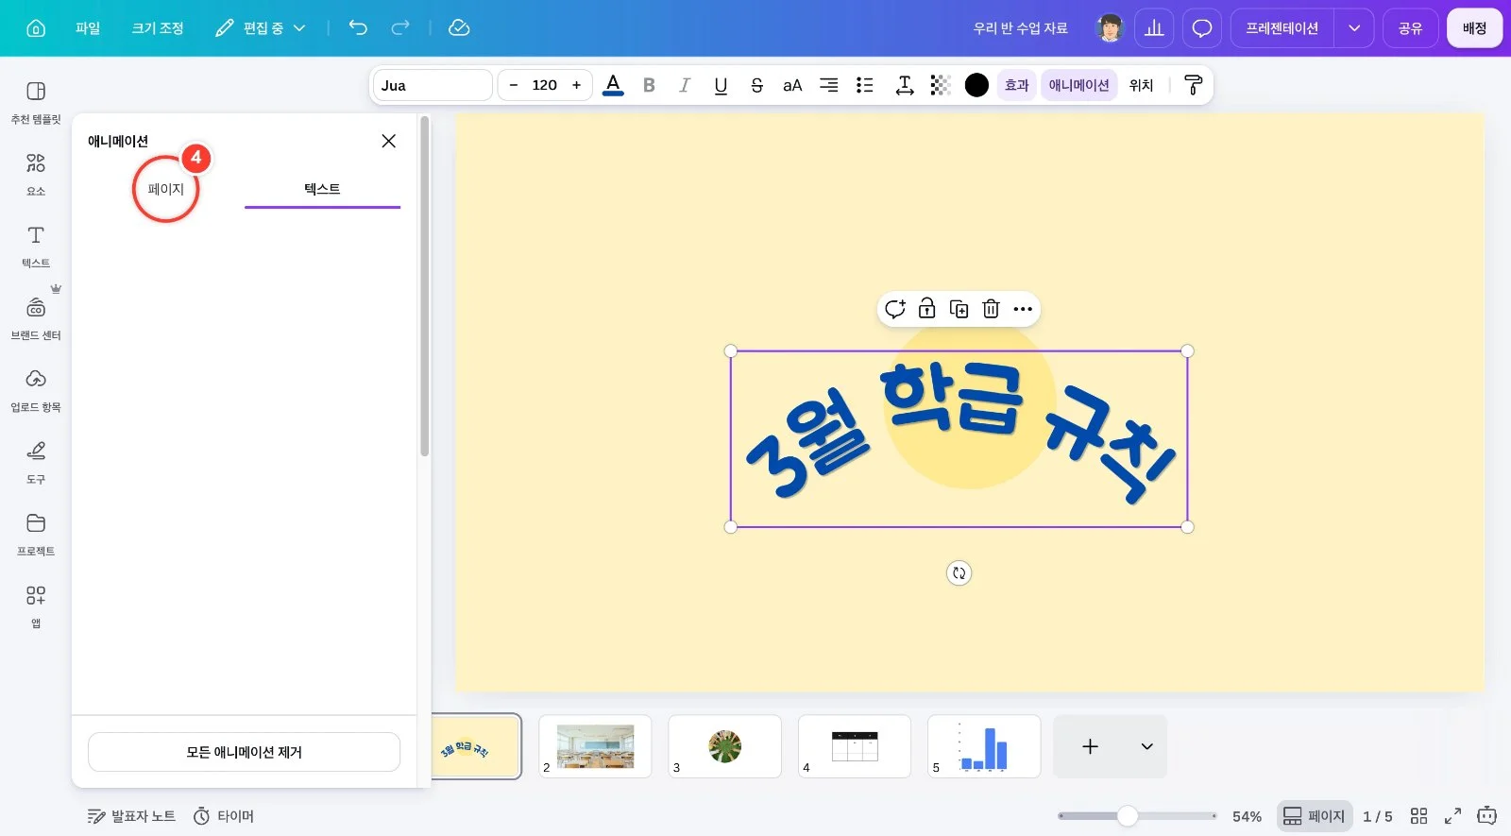This screenshot has width=1511, height=836.
Task: Open the 효과 effects button
Action: (1016, 85)
